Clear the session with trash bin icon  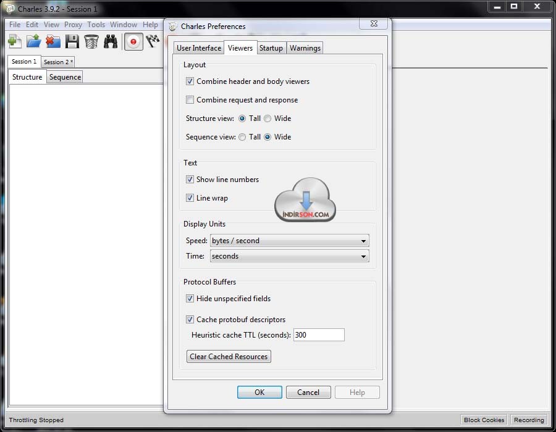(91, 41)
